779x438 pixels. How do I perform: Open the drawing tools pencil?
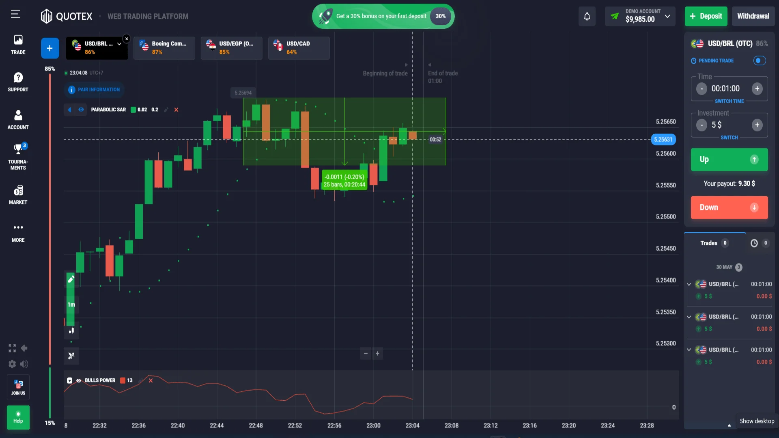71,279
